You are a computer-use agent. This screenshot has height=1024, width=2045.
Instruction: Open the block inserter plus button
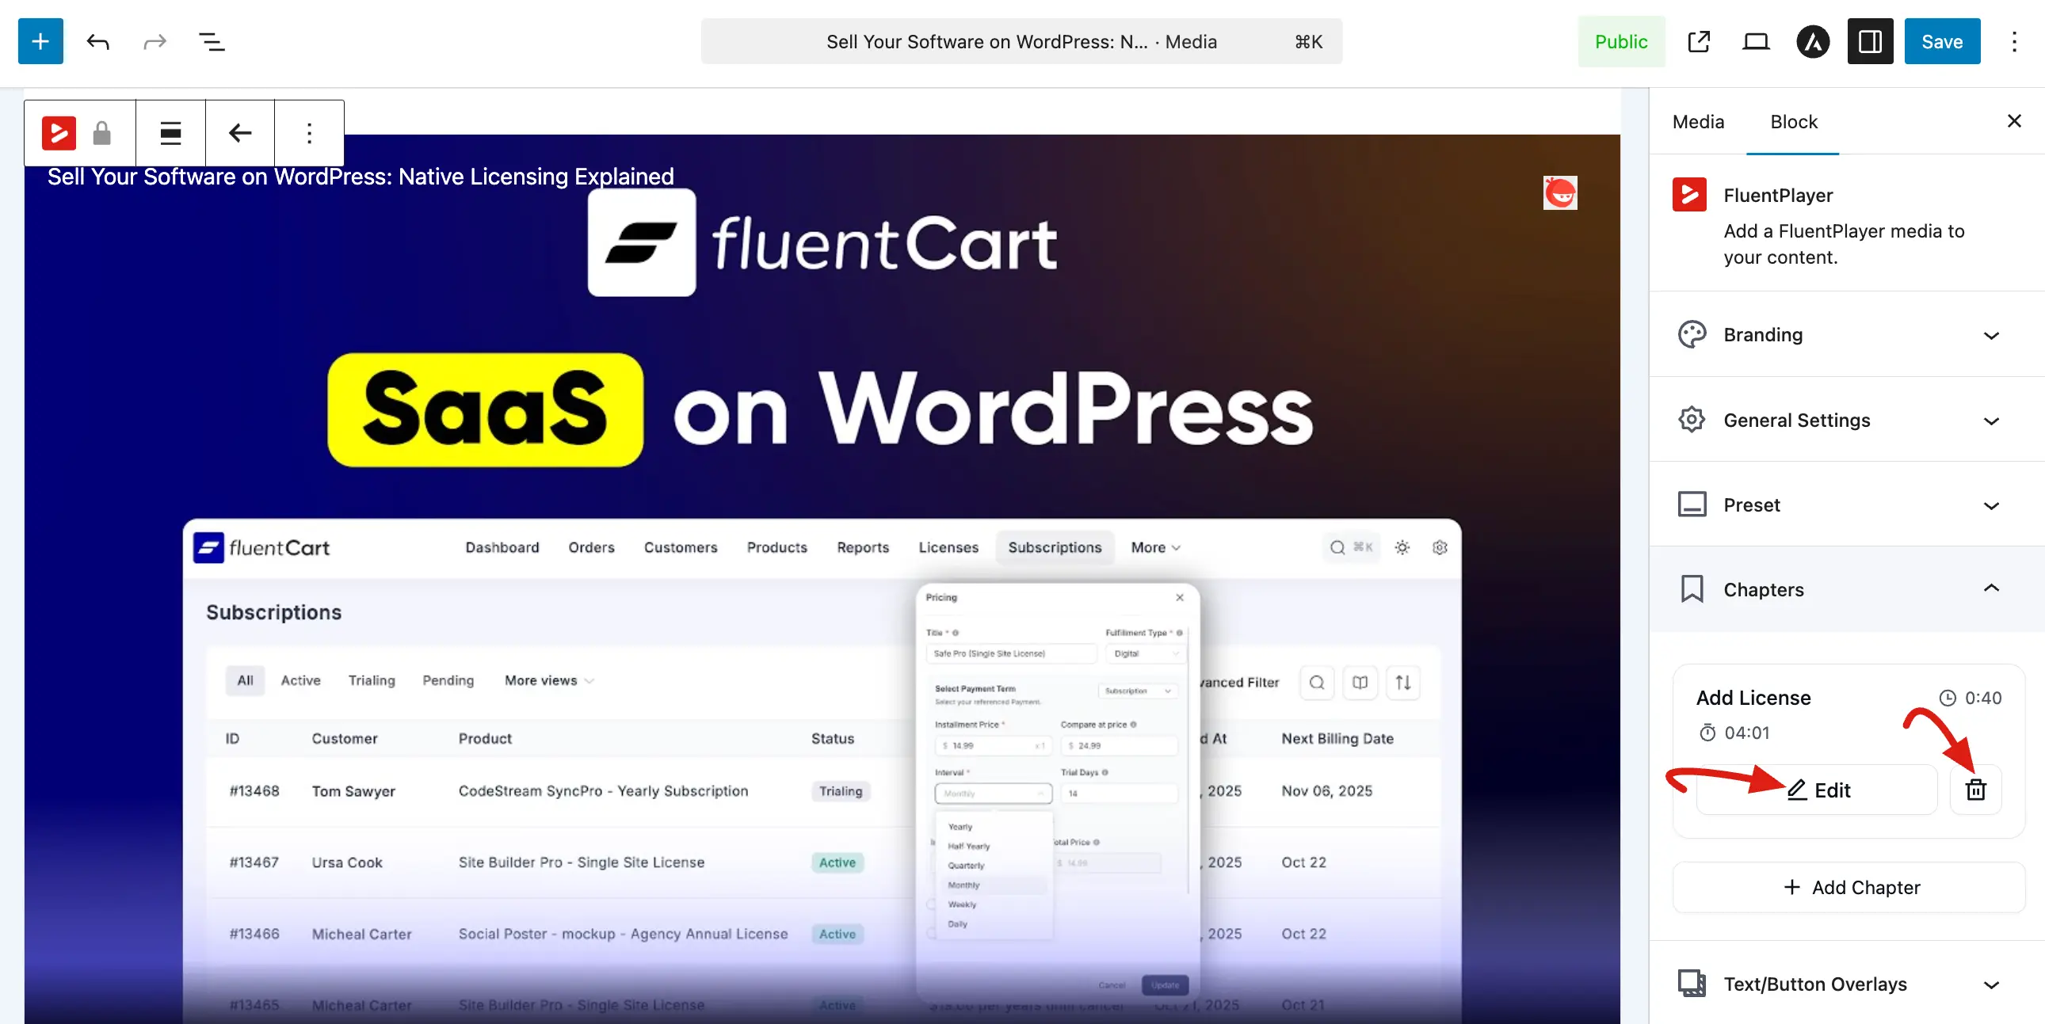[40, 41]
